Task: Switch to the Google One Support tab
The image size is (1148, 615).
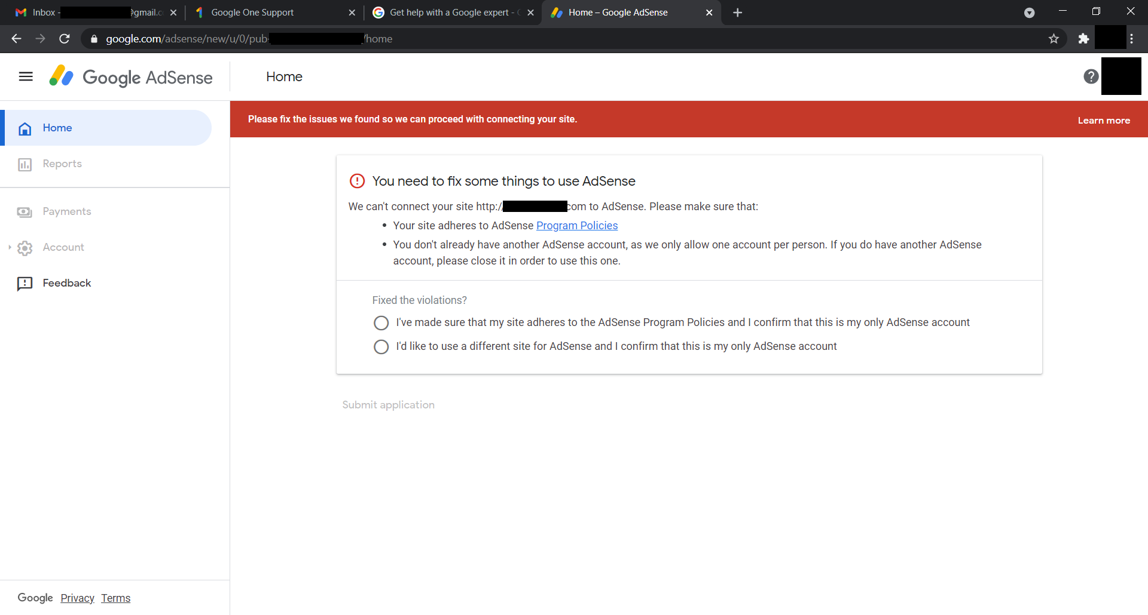Action: (275, 13)
